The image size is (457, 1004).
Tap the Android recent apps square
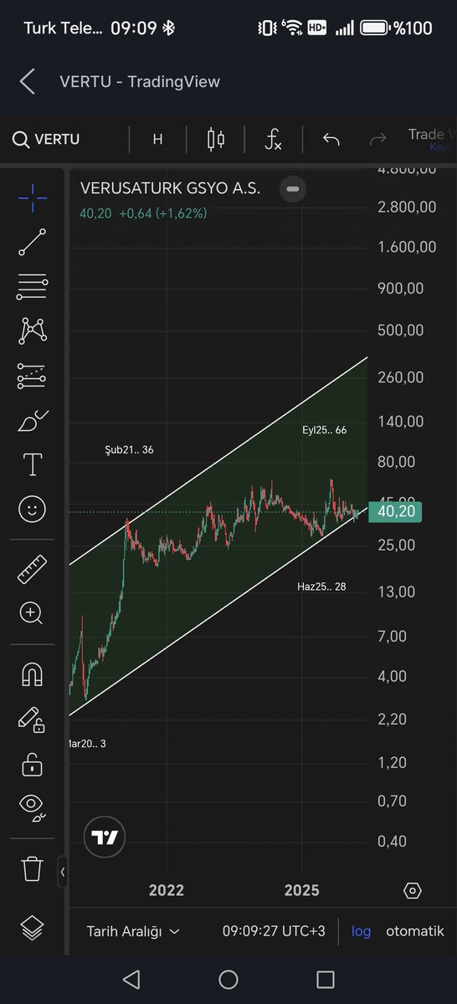pos(326,979)
